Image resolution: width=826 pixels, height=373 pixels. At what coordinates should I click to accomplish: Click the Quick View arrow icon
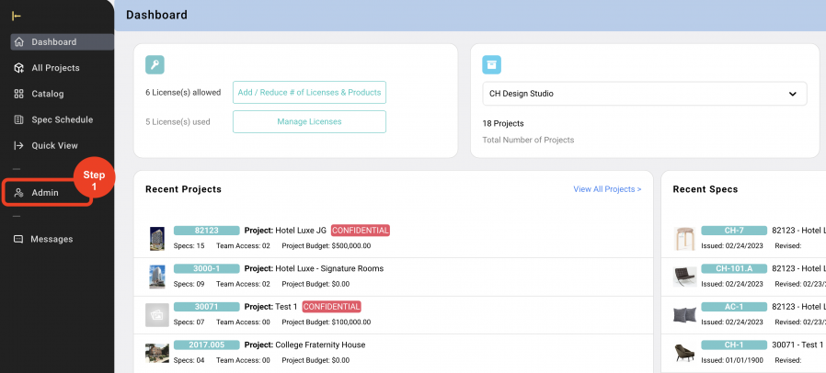19,145
